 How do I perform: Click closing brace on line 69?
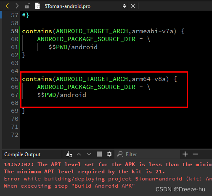[24, 111]
